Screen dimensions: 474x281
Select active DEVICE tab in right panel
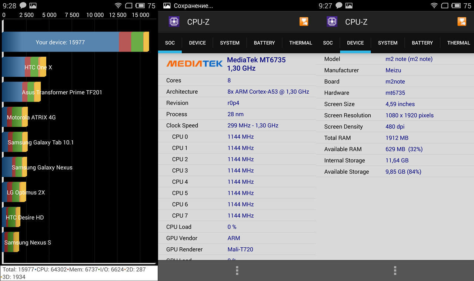coord(355,43)
